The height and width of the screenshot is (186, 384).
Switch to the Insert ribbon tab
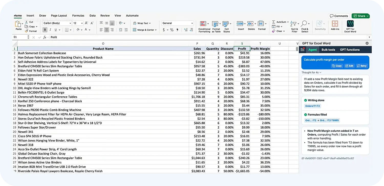pos(30,16)
